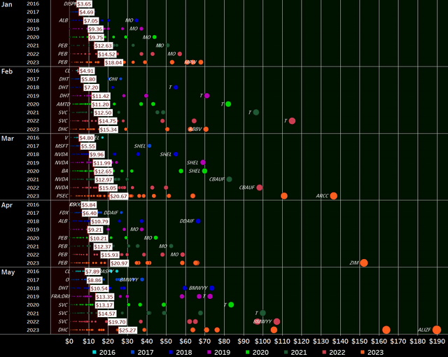448x357 pixels.
Task: Click the $20.67 data label
Action: pos(118,196)
